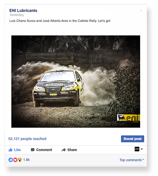Click the Yesterday timestamp link
This screenshot has height=176, width=158.
17,15
